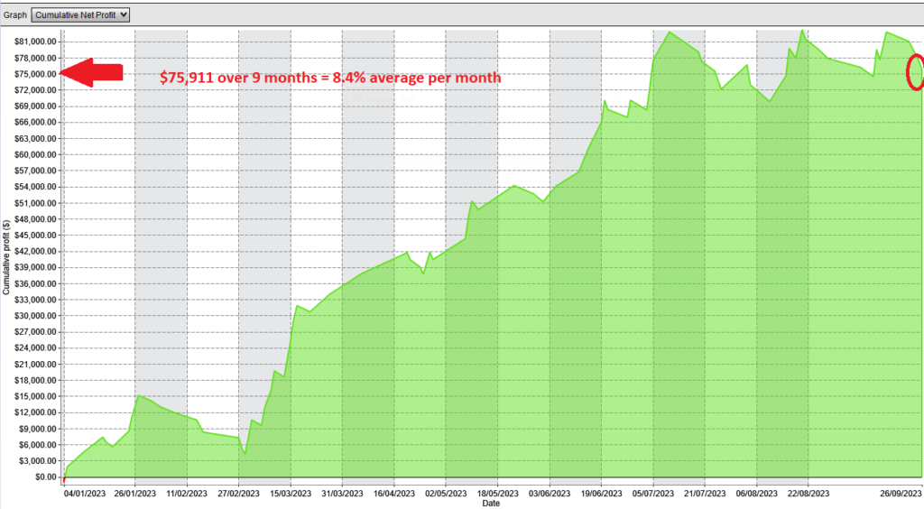Click the 04/01/2023 date on the X-axis
The width and height of the screenshot is (924, 509).
pyautogui.click(x=84, y=494)
